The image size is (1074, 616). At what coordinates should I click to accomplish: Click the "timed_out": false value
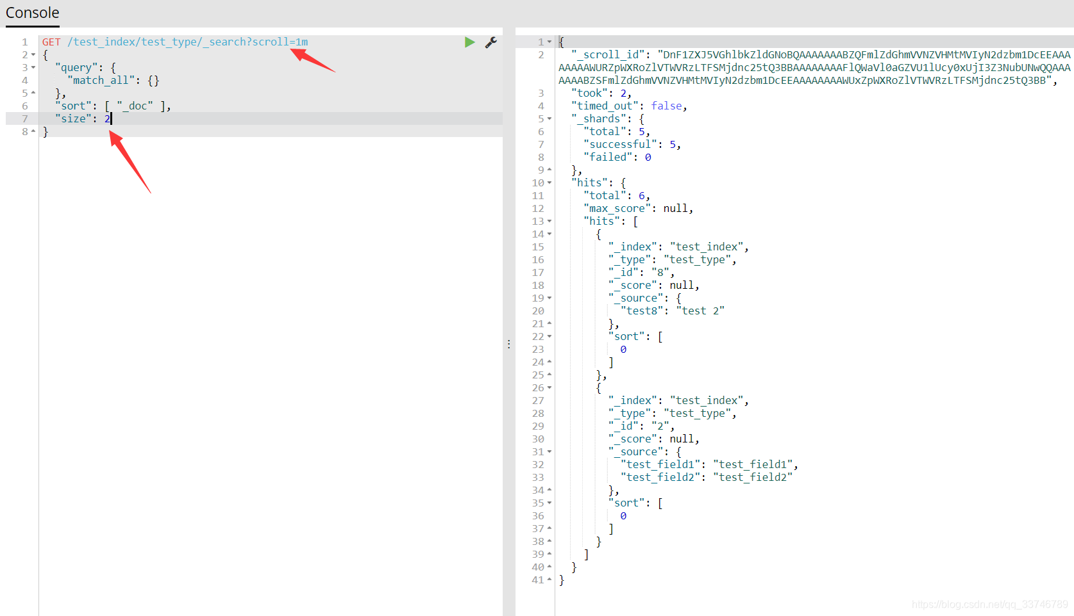(667, 106)
